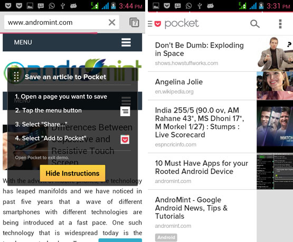Click the Hide Instructions button

72,173
